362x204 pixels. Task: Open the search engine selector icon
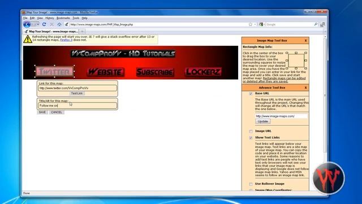tap(261, 24)
